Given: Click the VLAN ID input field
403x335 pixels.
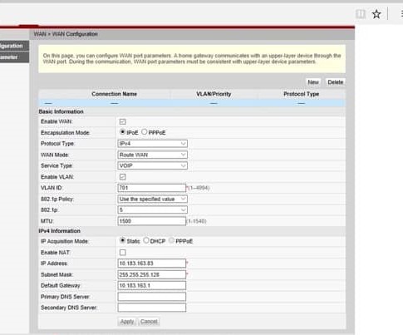Looking at the screenshot, I should [151, 188].
